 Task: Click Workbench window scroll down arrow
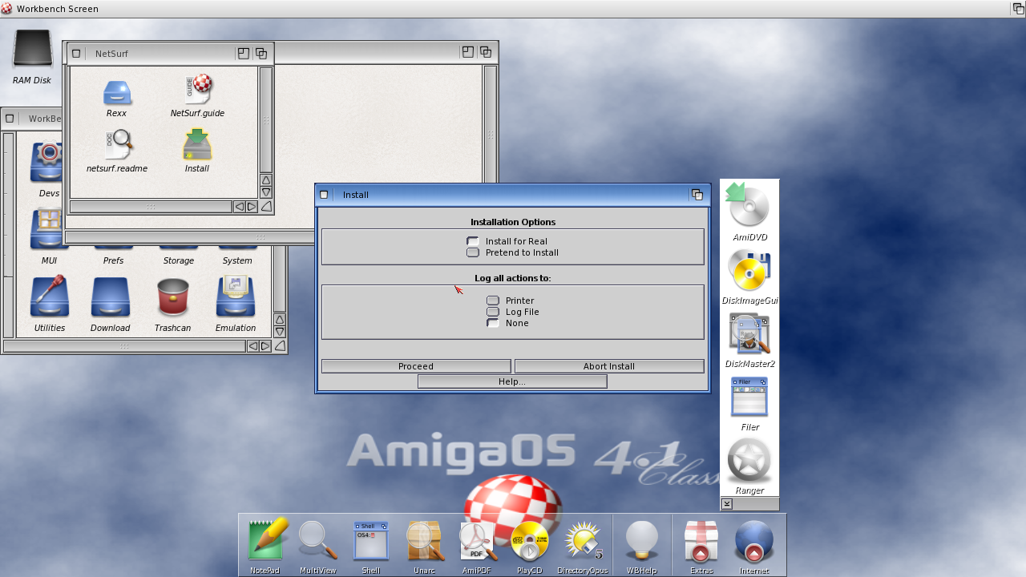click(280, 332)
